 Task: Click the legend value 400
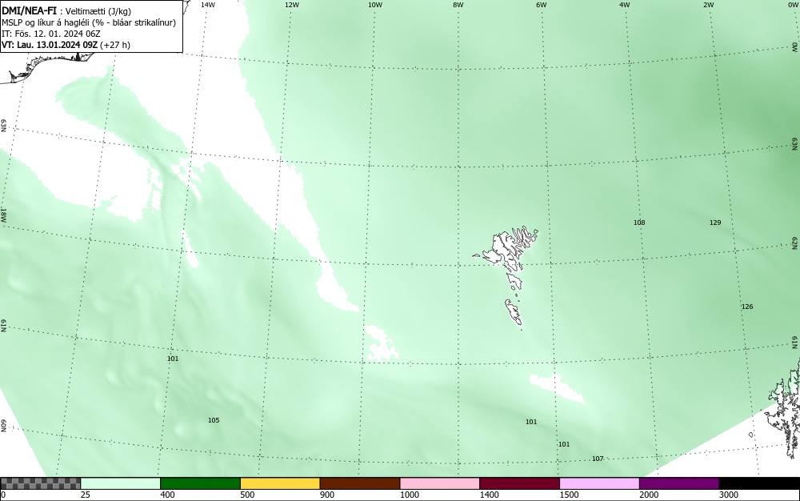(x=167, y=495)
